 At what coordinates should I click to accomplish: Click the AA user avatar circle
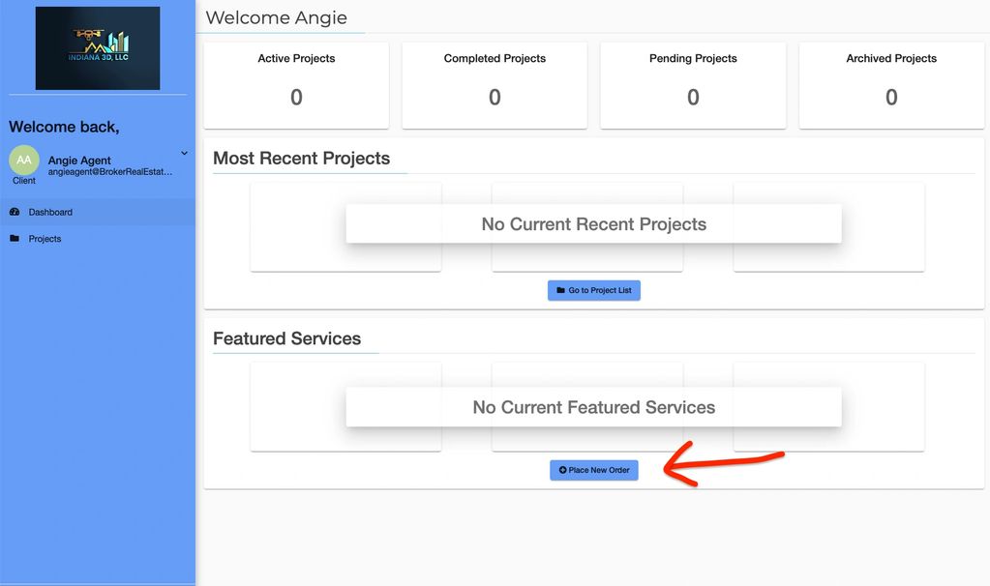(24, 160)
